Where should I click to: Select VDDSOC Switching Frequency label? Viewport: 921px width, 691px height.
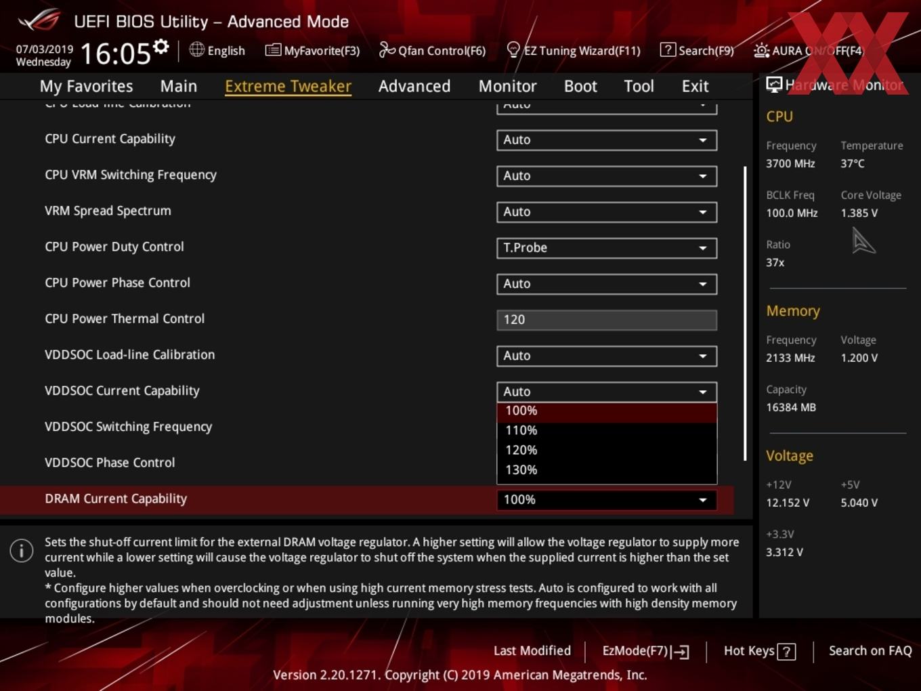[x=128, y=427]
